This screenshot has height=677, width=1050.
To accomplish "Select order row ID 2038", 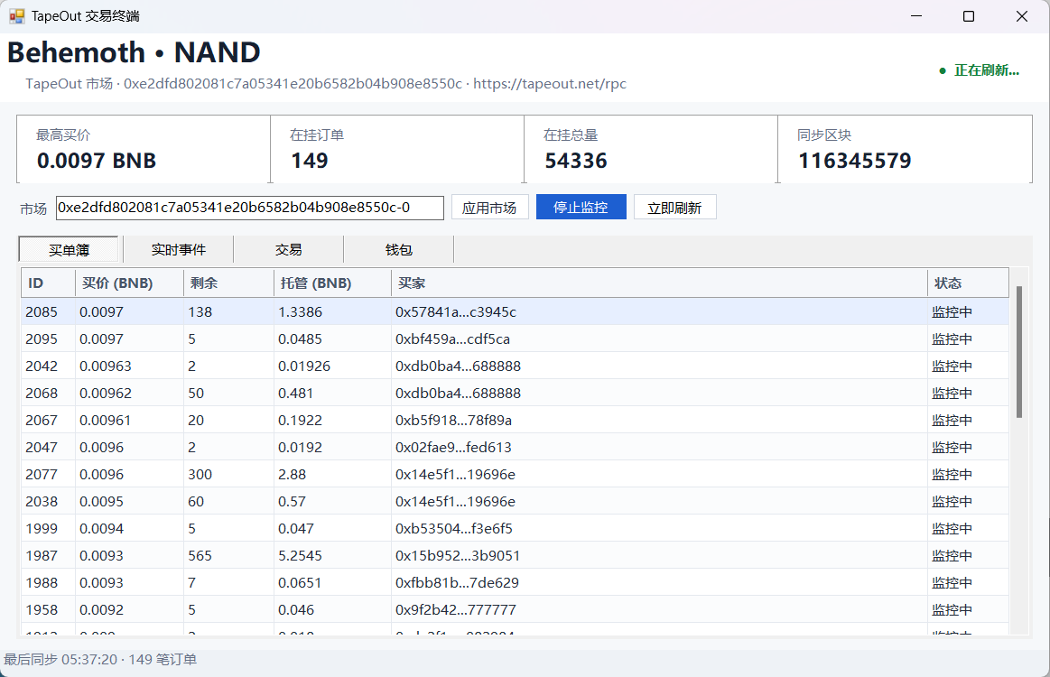I will (515, 502).
